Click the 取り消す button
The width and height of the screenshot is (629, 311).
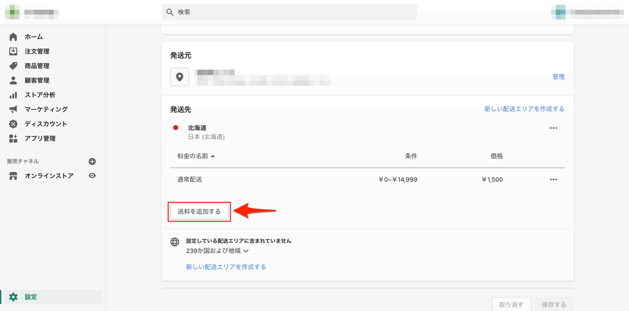click(x=512, y=305)
